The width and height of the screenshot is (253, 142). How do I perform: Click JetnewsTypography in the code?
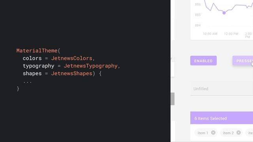click(91, 66)
